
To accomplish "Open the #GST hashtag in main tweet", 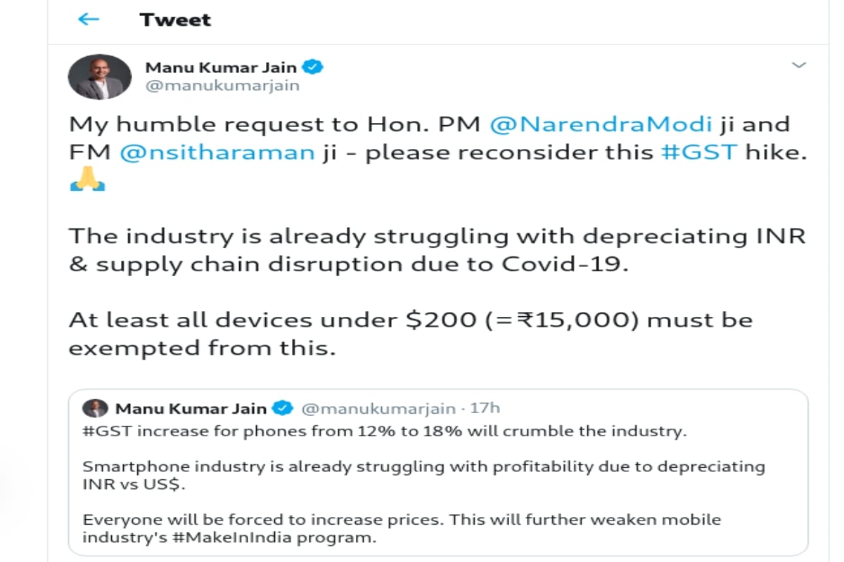I will [700, 152].
